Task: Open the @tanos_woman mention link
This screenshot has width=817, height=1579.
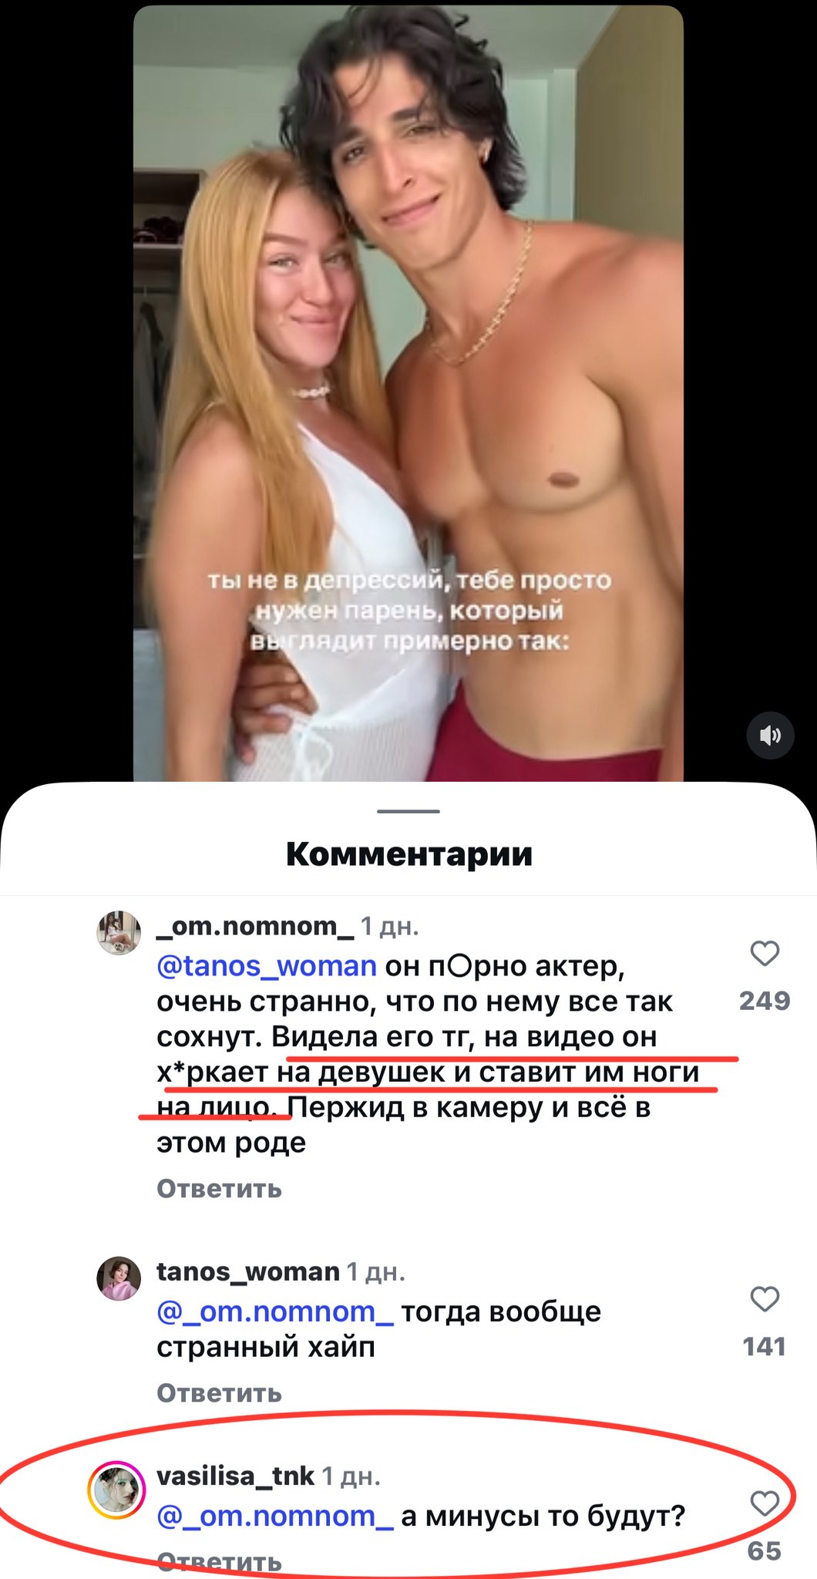Action: tap(267, 965)
